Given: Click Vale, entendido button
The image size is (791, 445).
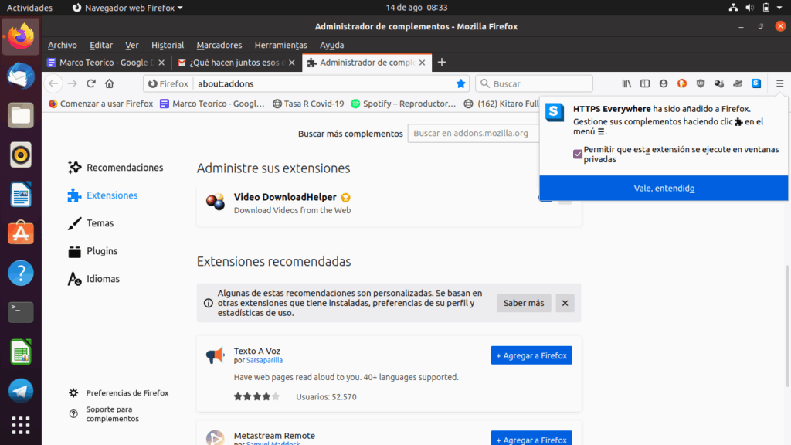Looking at the screenshot, I should (664, 189).
